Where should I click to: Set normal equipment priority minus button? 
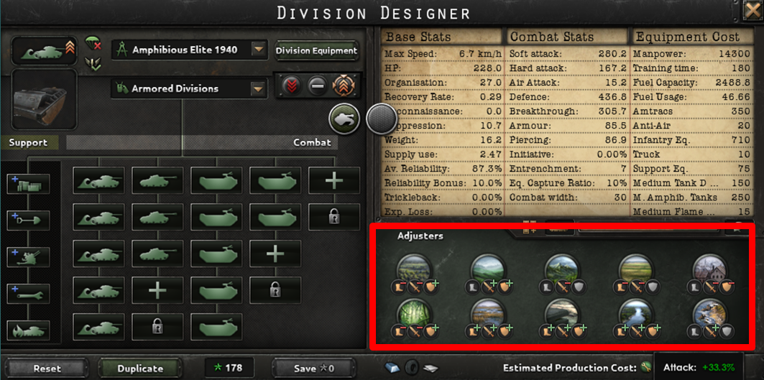coord(317,86)
